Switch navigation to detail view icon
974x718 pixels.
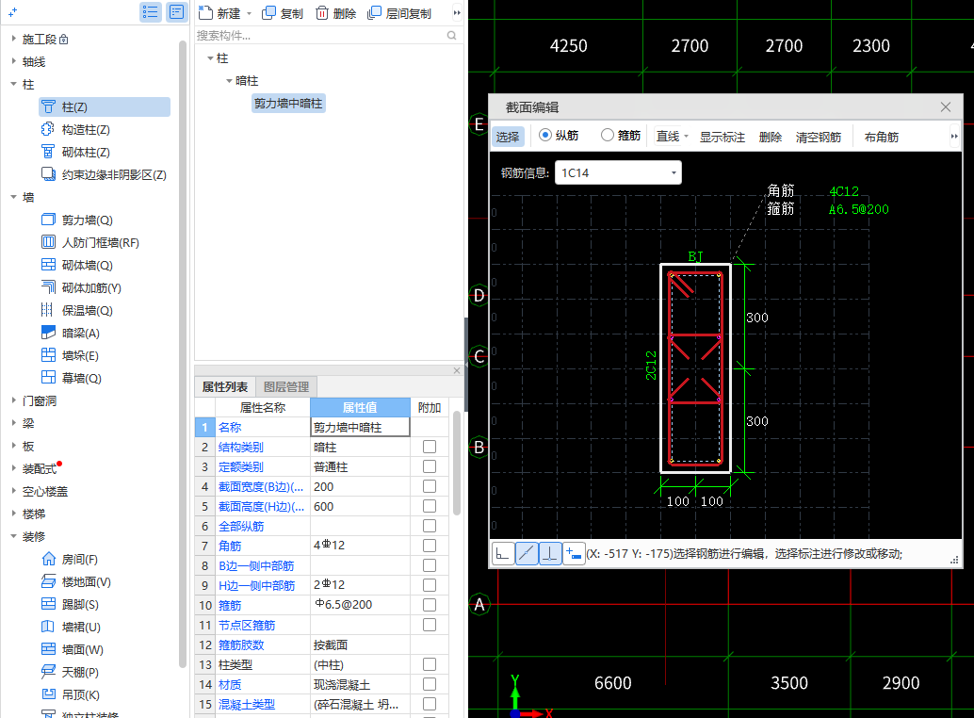[177, 12]
